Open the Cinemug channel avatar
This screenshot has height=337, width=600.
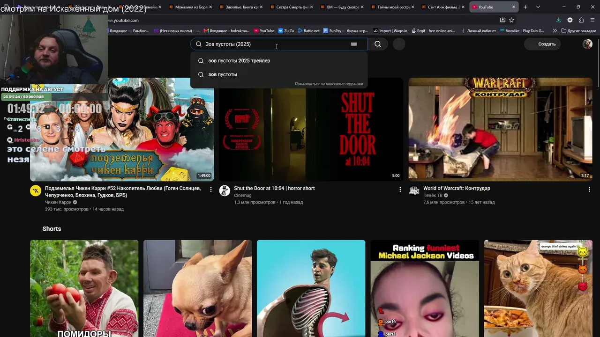tap(225, 190)
